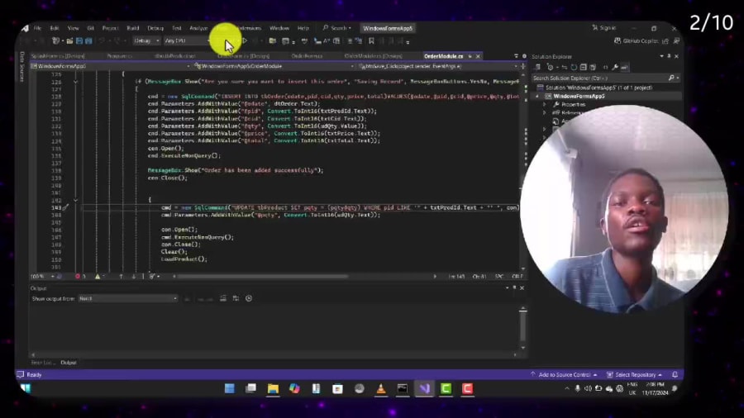The height and width of the screenshot is (418, 744).
Task: Click the Properties wrench icon in Solution Explorer
Action: pos(615,67)
